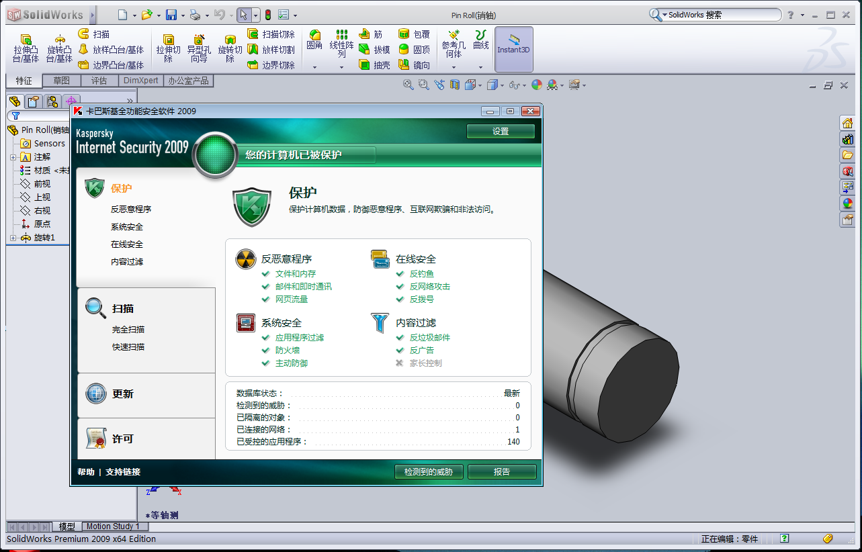The width and height of the screenshot is (862, 552).
Task: Click the 报告 report button in Kaspersky
Action: tap(502, 472)
